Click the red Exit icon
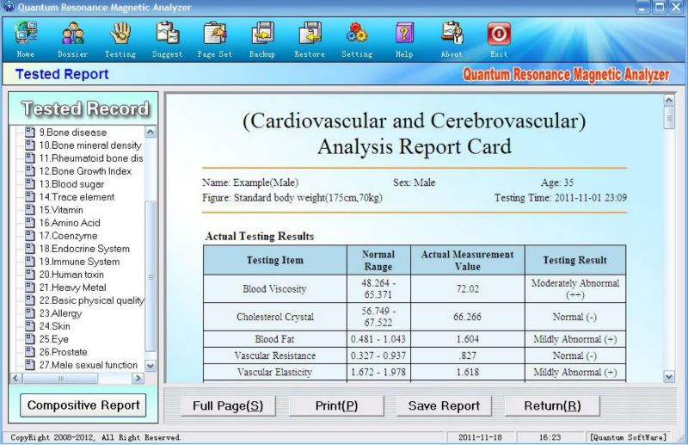The image size is (688, 445). pos(499,34)
